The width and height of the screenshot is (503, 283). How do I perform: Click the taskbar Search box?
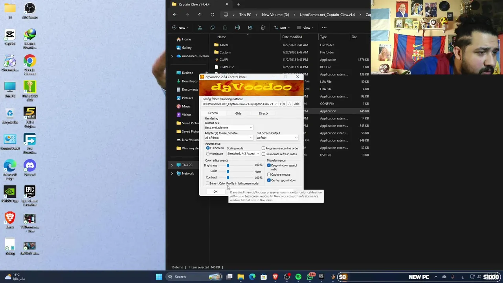click(194, 277)
